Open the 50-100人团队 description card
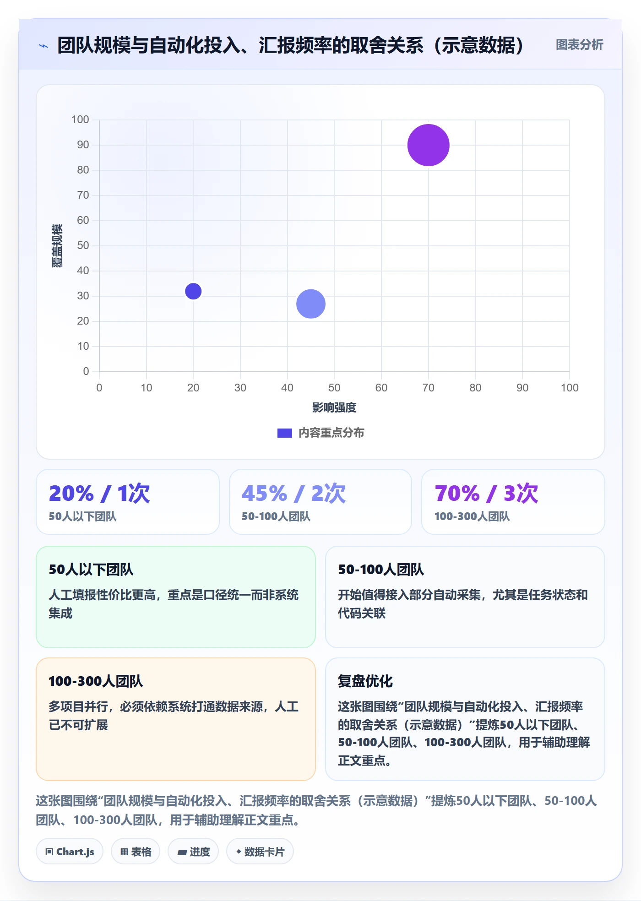 coord(465,597)
